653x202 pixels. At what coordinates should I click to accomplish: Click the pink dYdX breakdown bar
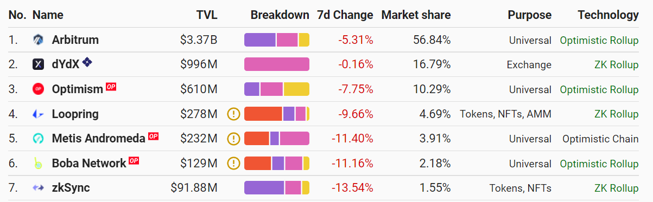(277, 64)
